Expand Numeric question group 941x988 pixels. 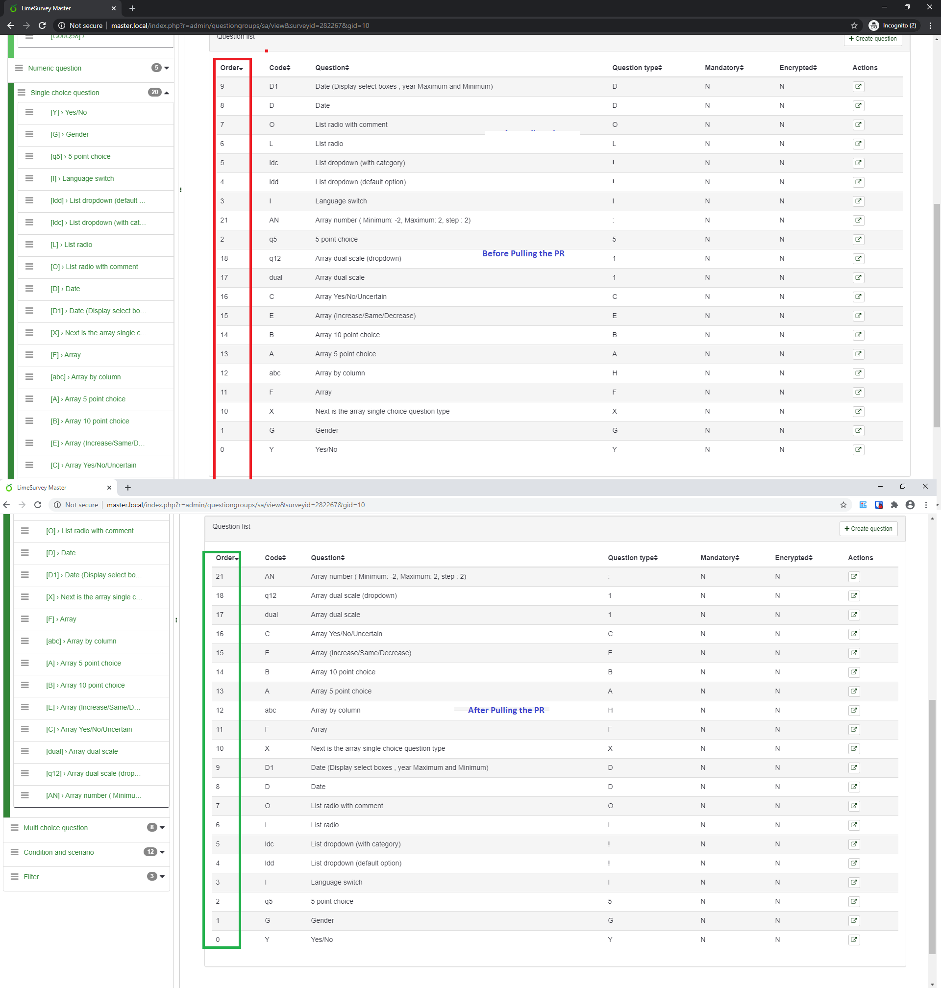(x=167, y=68)
